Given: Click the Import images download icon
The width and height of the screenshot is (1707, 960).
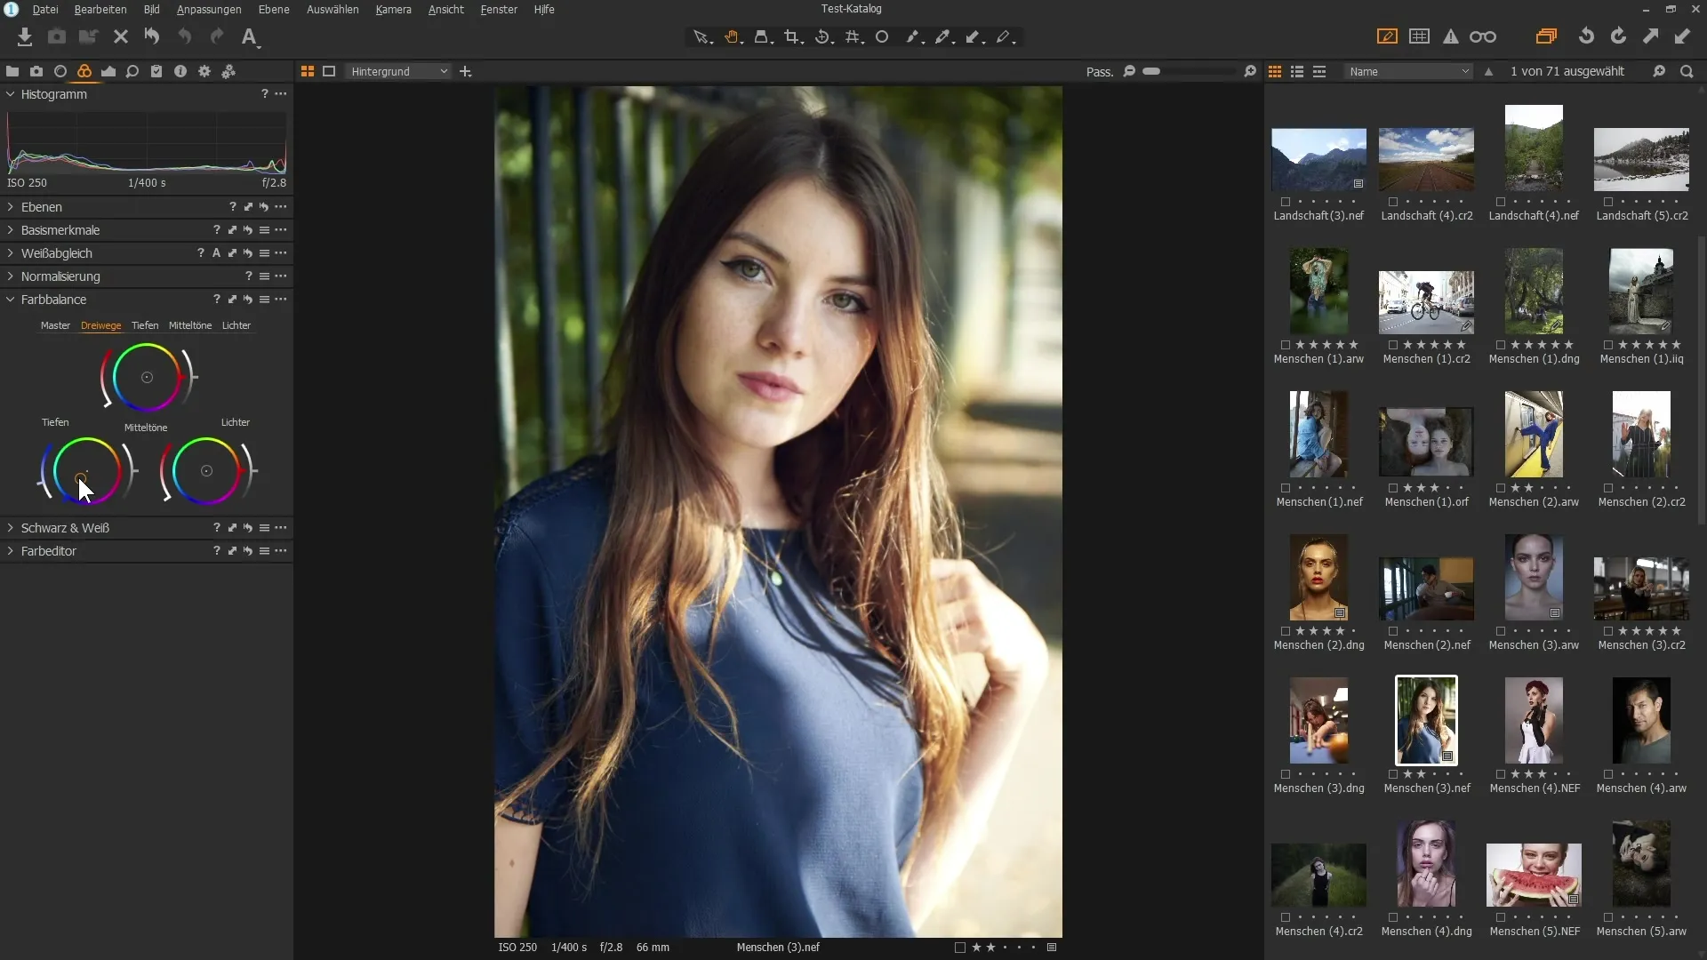Looking at the screenshot, I should click(25, 36).
